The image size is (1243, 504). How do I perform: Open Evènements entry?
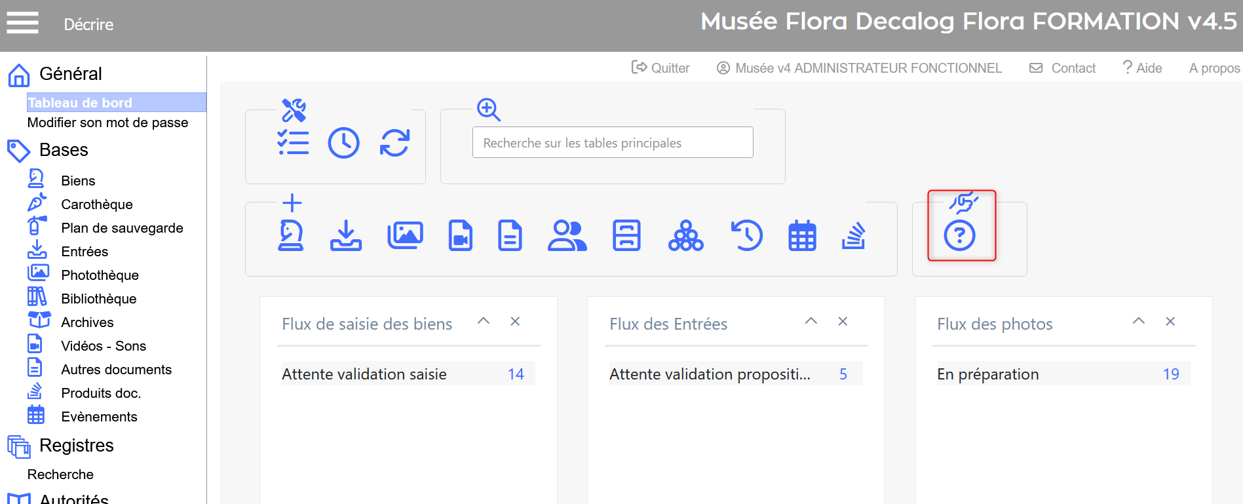[x=99, y=417]
